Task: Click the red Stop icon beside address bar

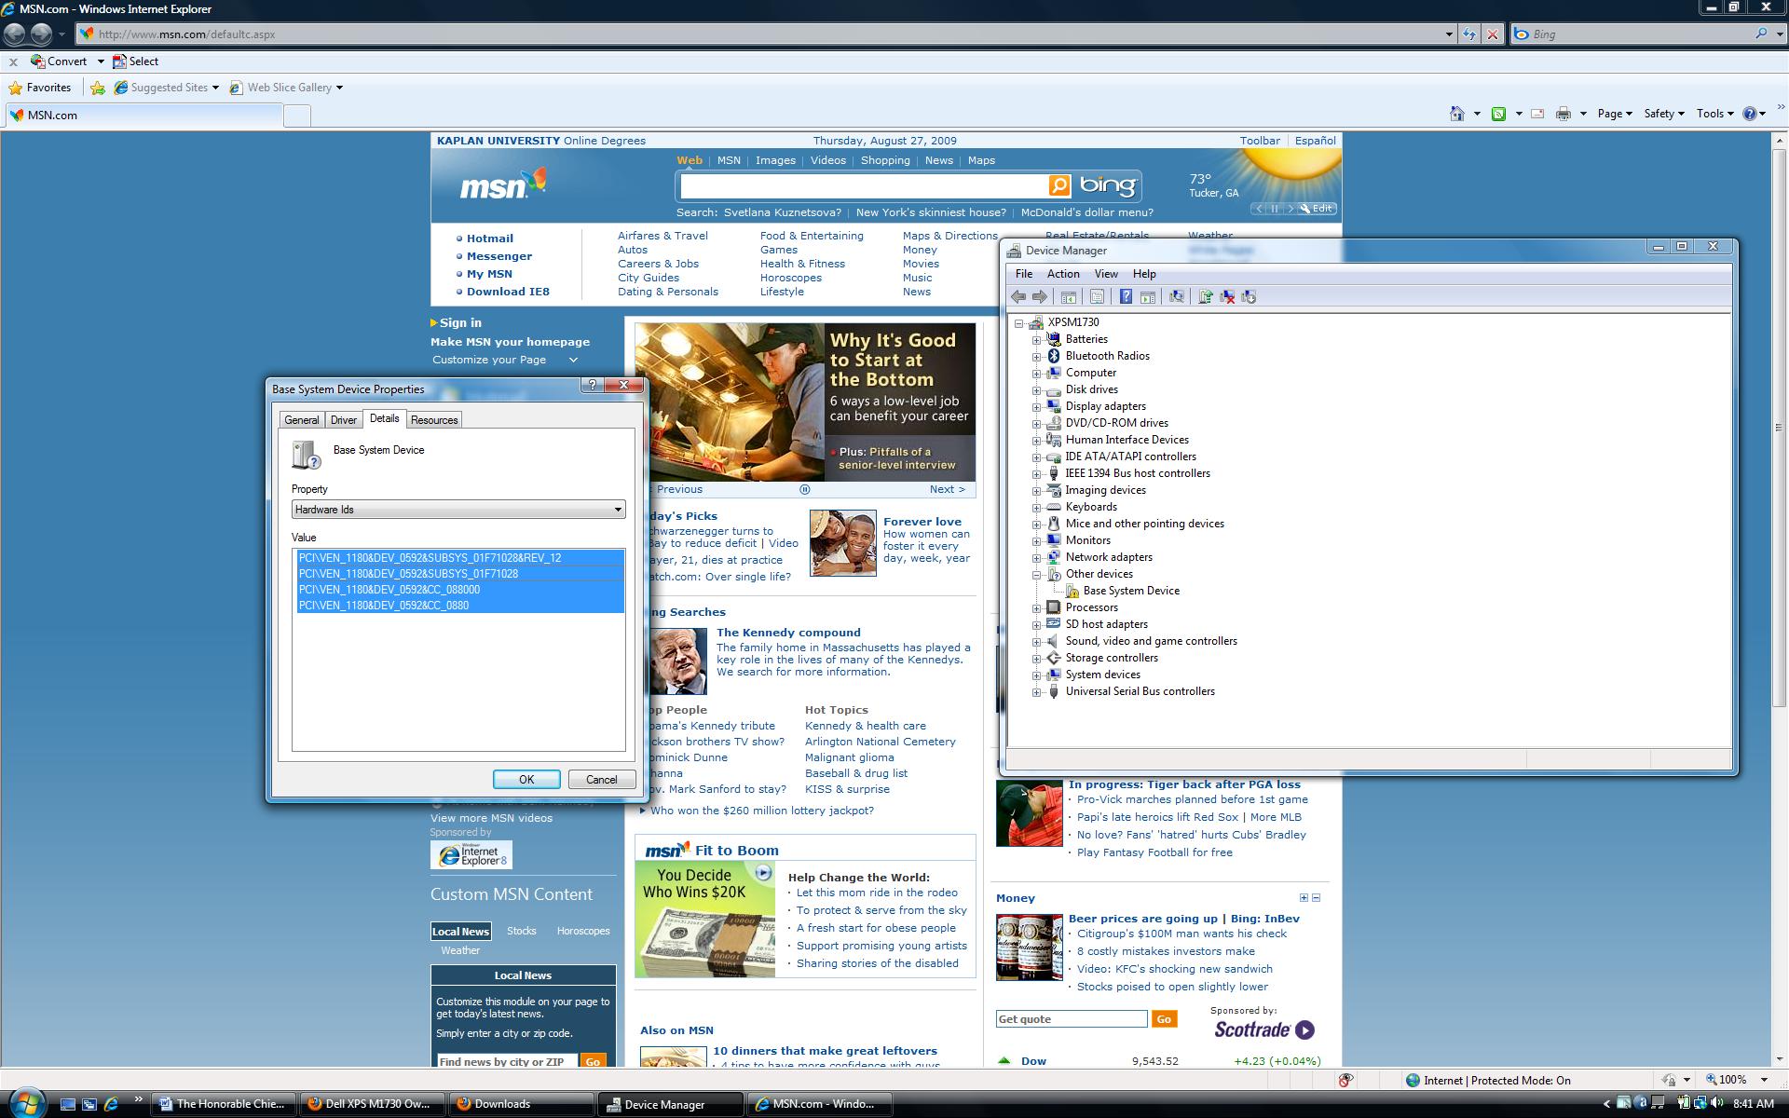Action: (x=1493, y=34)
